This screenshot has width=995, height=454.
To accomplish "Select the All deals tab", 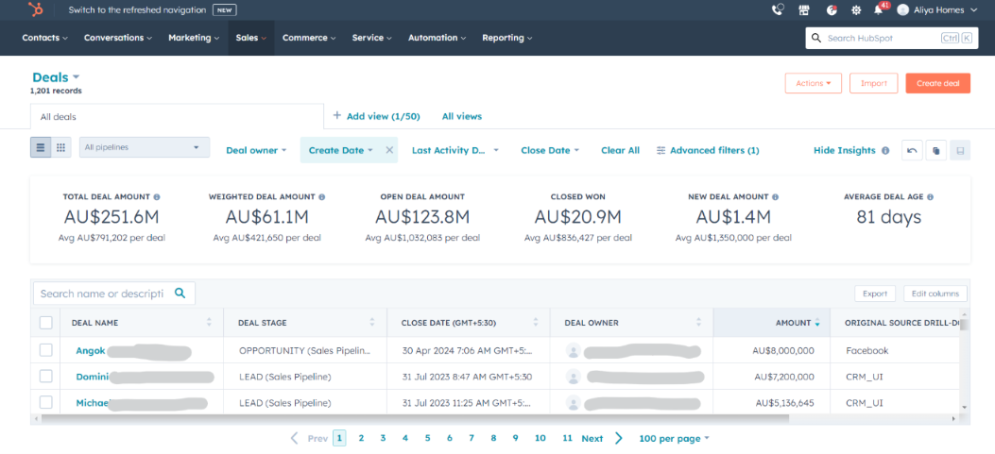I will pos(177,117).
